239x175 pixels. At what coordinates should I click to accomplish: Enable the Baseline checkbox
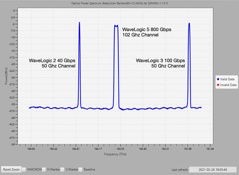[81, 170]
